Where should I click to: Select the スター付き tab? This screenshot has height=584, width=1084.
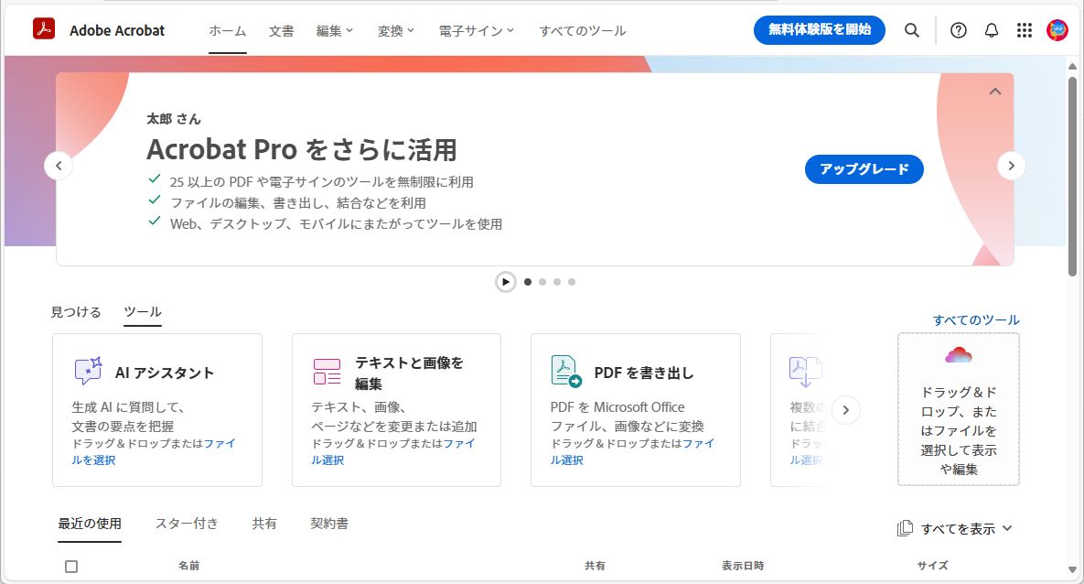click(187, 524)
